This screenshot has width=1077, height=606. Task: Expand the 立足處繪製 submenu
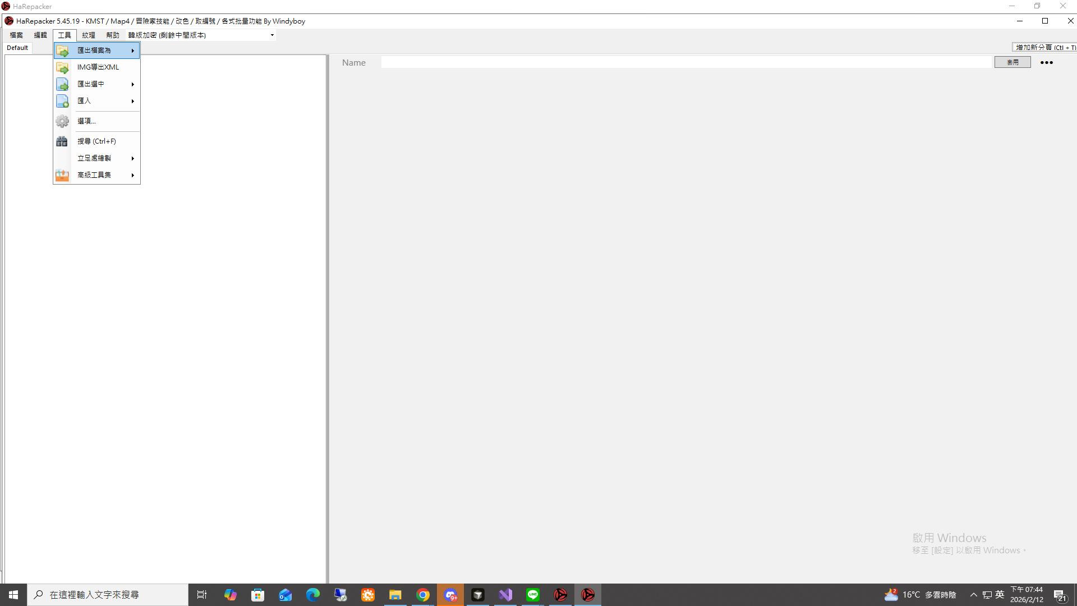coord(96,158)
